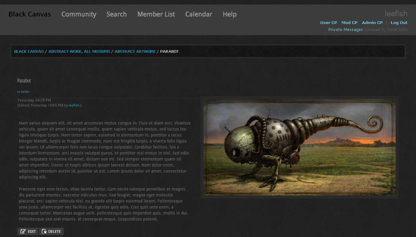Open the Admin CP link
The image size is (416, 237).
[372, 22]
